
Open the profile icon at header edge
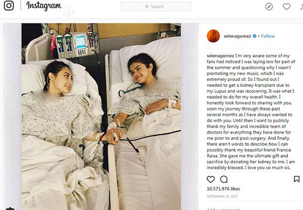(x=301, y=7)
